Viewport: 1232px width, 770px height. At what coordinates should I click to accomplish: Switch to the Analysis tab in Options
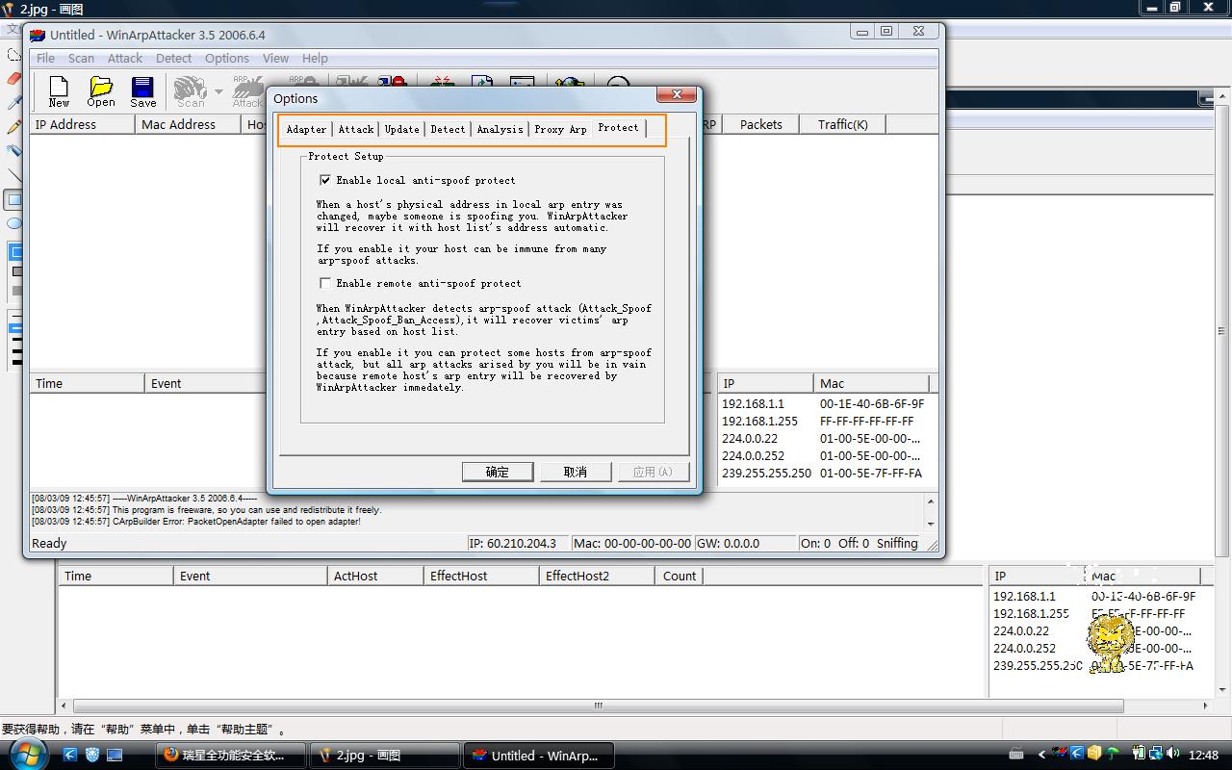pyautogui.click(x=500, y=129)
